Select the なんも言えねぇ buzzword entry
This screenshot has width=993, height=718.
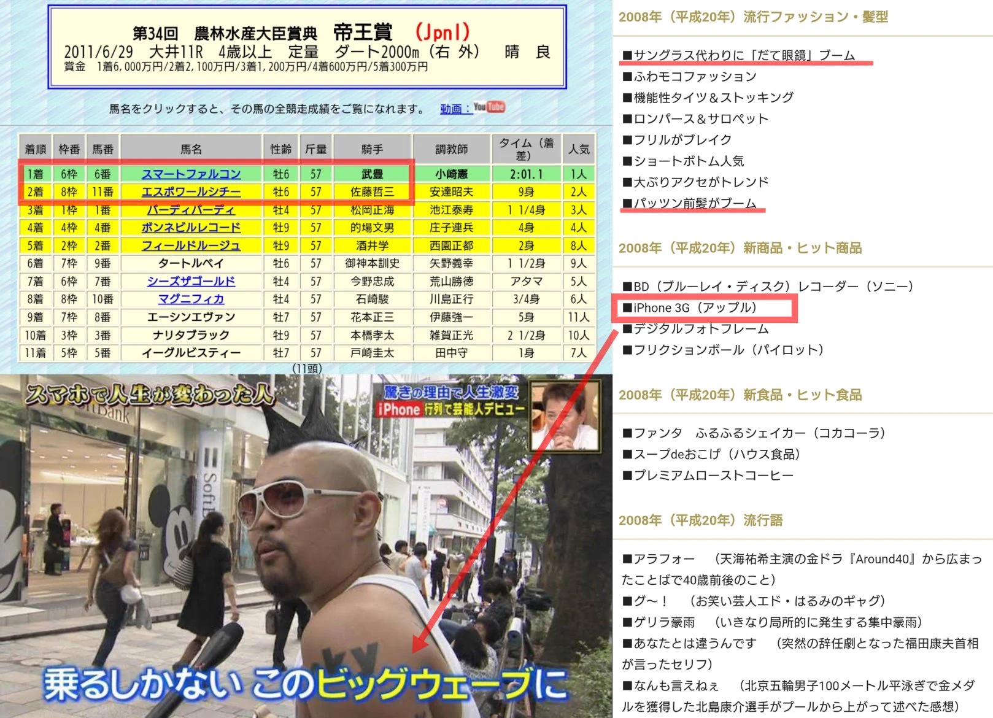pos(798,696)
